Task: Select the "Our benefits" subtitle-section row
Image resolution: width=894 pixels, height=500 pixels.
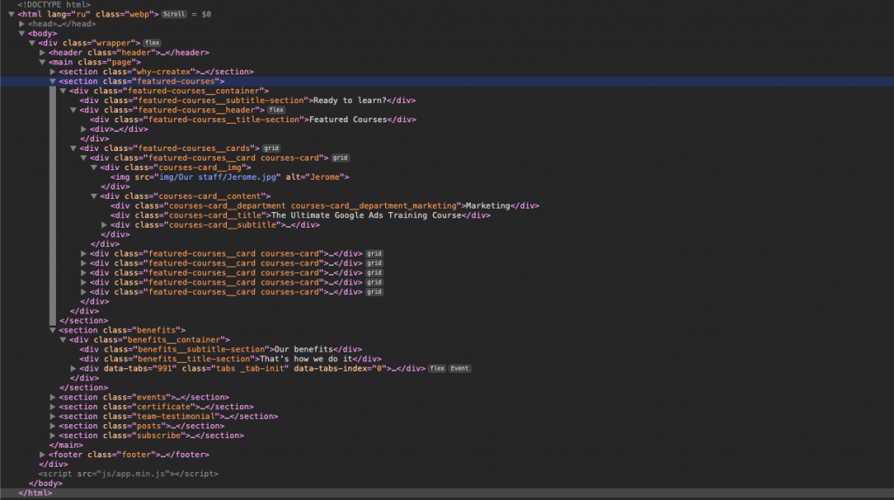Action: (x=221, y=350)
